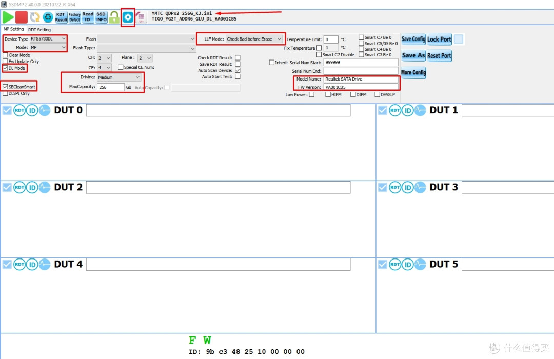The image size is (554, 359).
Task: Open the Factory Defect toolbar button
Action: point(74,17)
